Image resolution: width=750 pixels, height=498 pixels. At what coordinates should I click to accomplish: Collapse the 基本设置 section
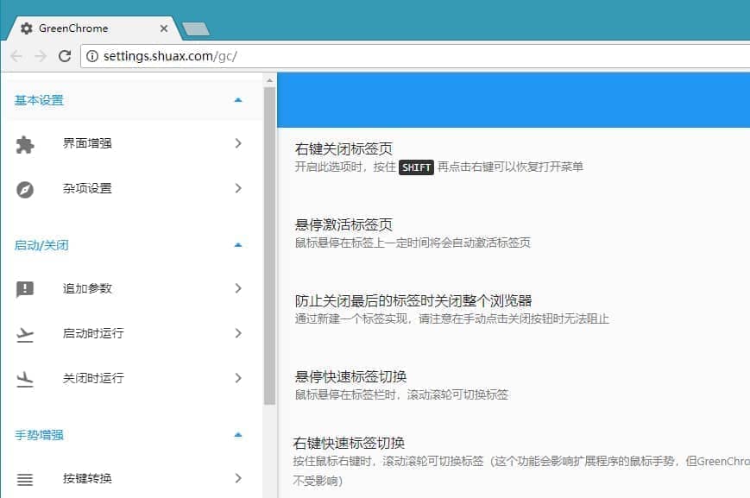click(x=238, y=100)
